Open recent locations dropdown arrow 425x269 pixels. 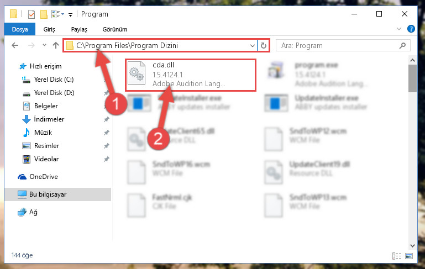tap(44, 45)
